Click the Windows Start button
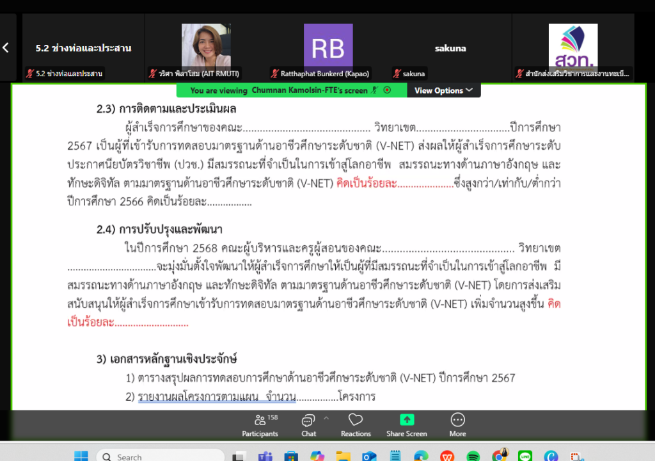 81,457
